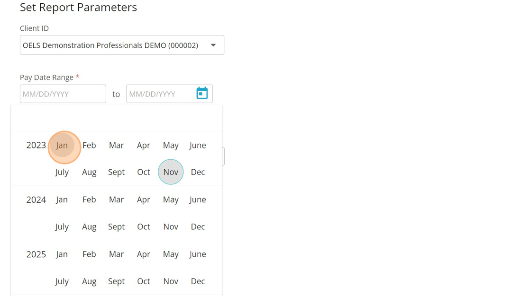Select Nov 2023 in the month picker
531x296 pixels.
(171, 172)
